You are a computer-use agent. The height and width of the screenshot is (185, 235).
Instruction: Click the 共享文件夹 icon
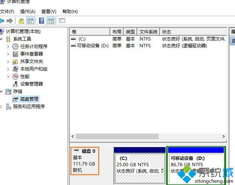15,62
